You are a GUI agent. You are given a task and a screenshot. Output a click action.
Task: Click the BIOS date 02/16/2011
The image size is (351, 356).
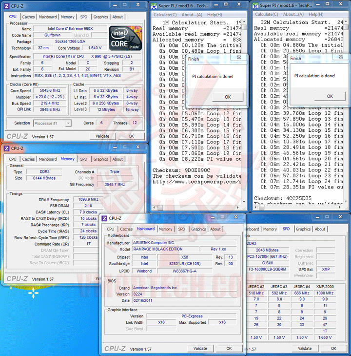(184, 300)
